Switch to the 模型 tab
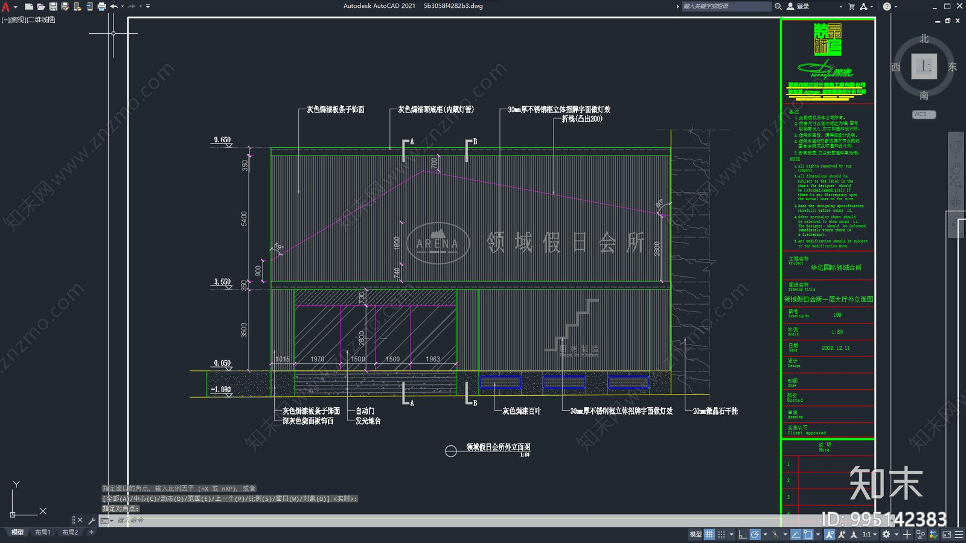 coord(18,532)
